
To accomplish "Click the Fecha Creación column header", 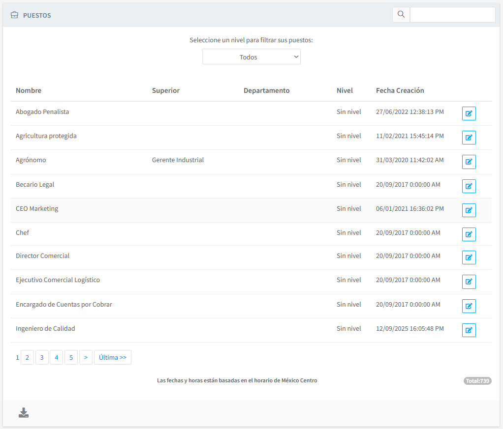I will [400, 90].
